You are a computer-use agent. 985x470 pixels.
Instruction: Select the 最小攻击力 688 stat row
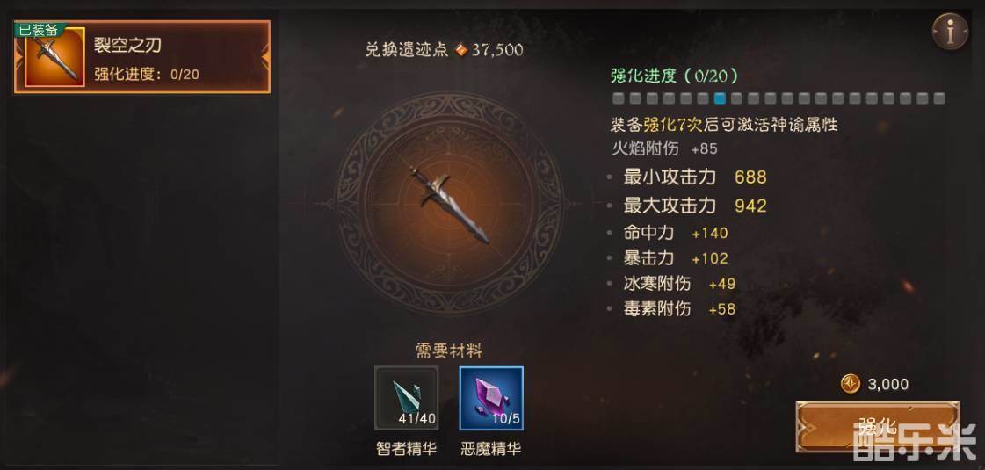688,177
